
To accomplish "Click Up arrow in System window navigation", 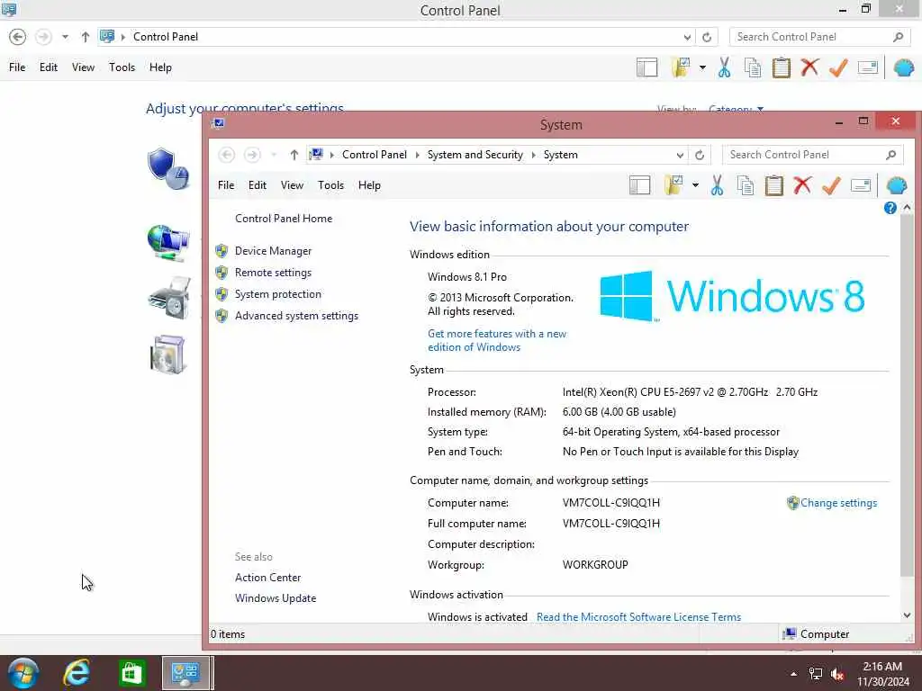I will point(294,155).
